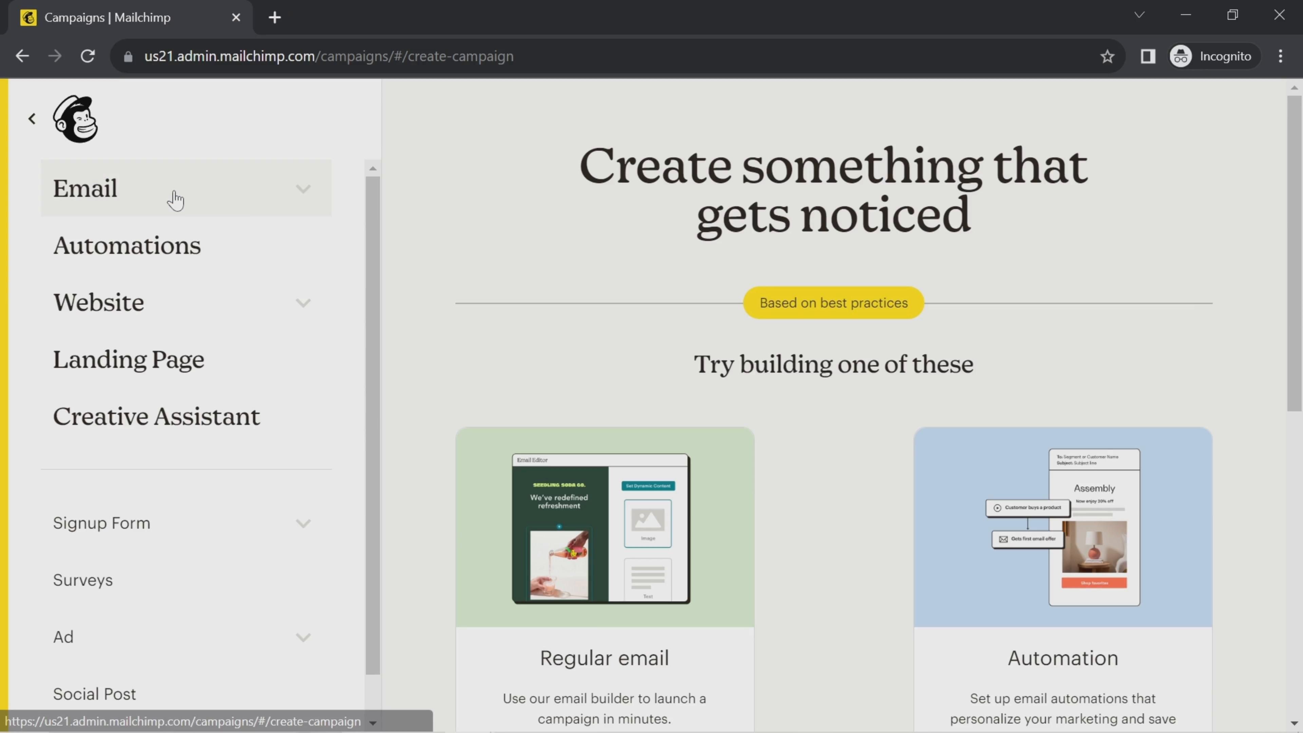Click the Incognito profile icon

pos(1181,56)
